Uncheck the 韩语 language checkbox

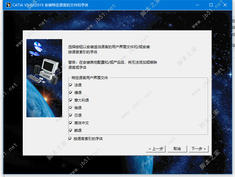[x=71, y=131]
